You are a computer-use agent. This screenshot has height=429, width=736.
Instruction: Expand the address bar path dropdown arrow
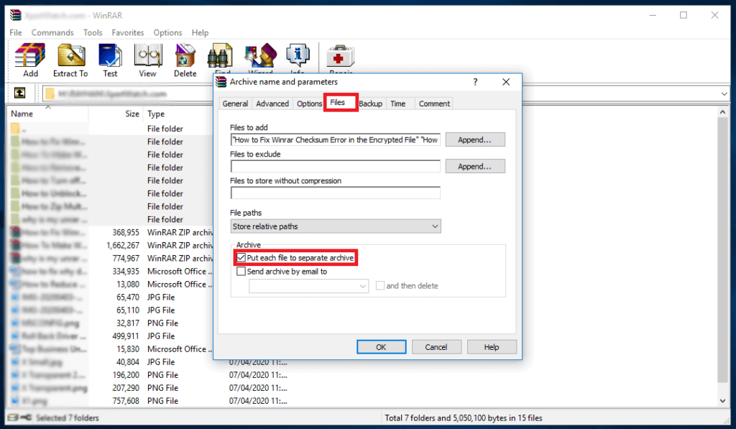(724, 94)
